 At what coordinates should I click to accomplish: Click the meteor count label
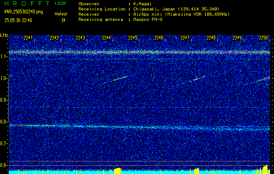61,14
